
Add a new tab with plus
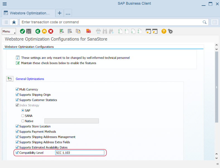pos(60,13)
